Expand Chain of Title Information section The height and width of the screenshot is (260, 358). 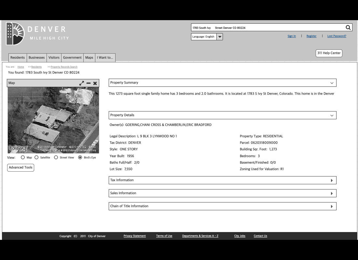click(332, 206)
